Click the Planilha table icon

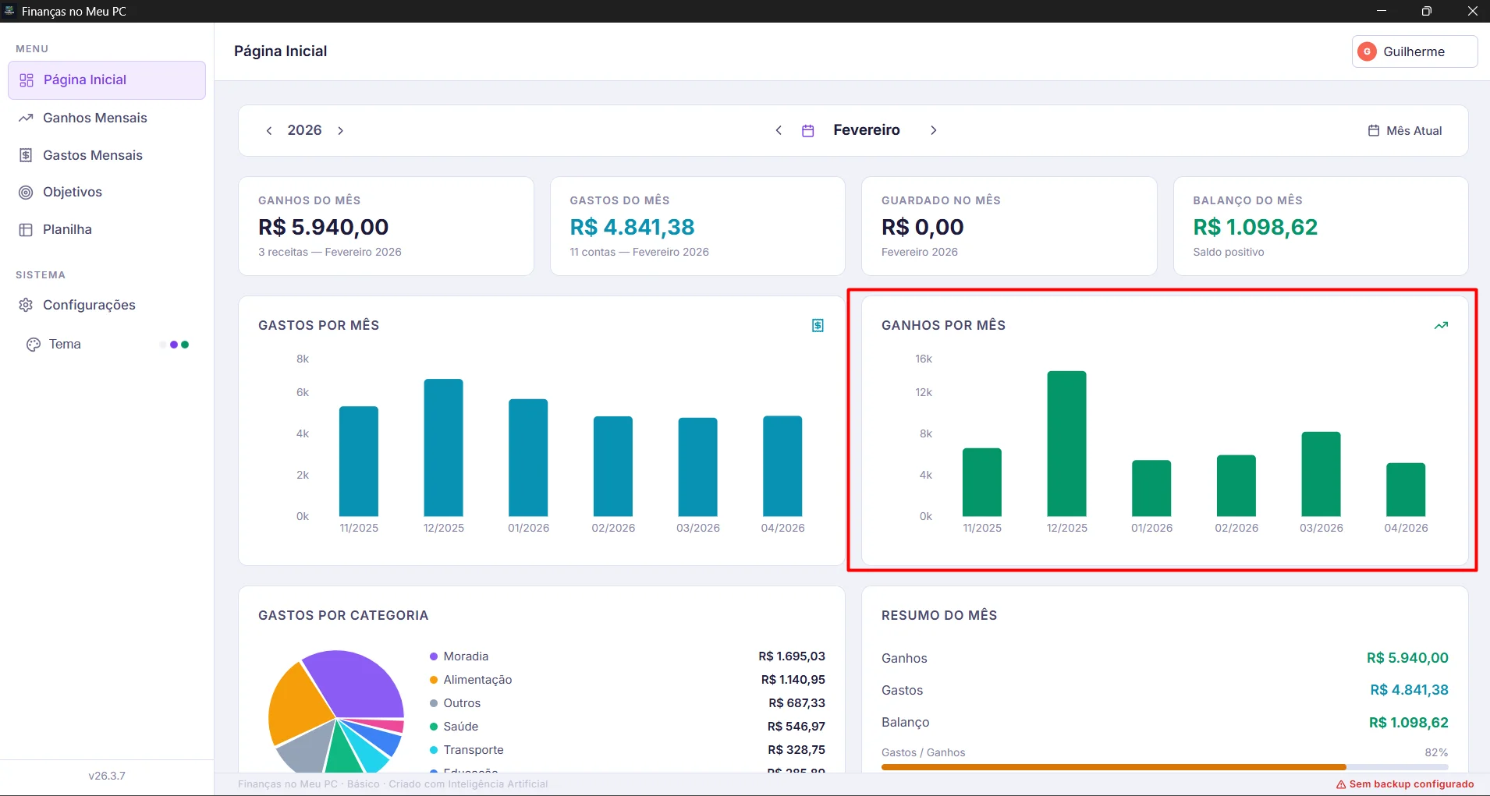coord(26,230)
